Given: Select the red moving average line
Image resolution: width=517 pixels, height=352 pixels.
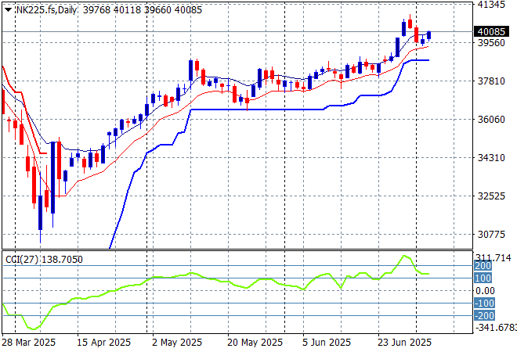Looking at the screenshot, I should tap(235, 92).
